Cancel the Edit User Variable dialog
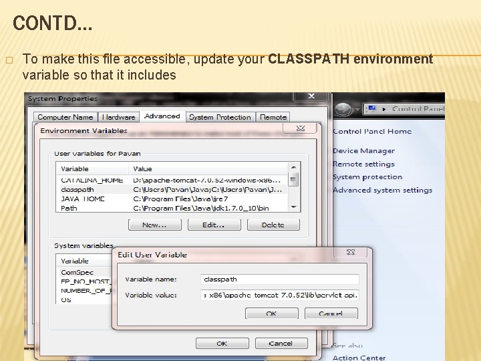481x361 pixels. pos(331,314)
